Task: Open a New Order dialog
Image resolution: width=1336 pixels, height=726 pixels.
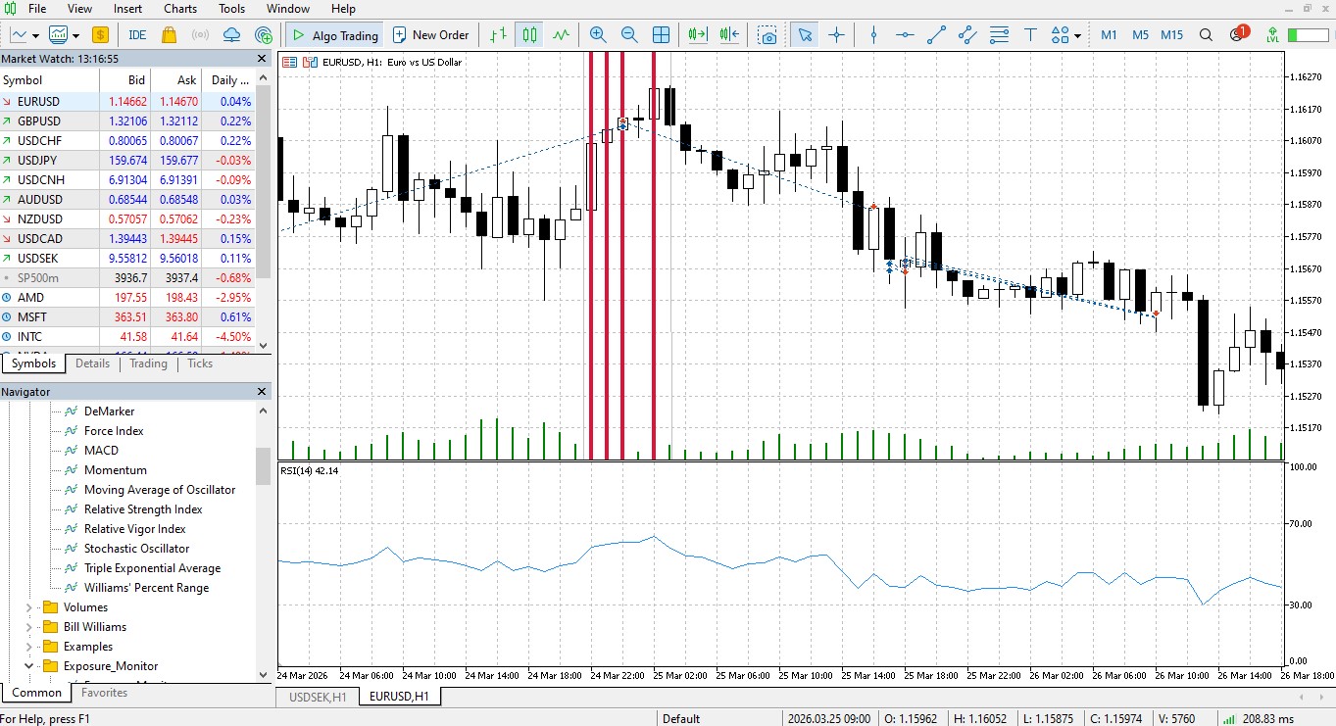Action: point(430,34)
